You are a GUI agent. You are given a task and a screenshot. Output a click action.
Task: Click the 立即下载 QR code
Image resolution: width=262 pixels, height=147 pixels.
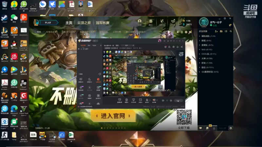click(x=184, y=117)
